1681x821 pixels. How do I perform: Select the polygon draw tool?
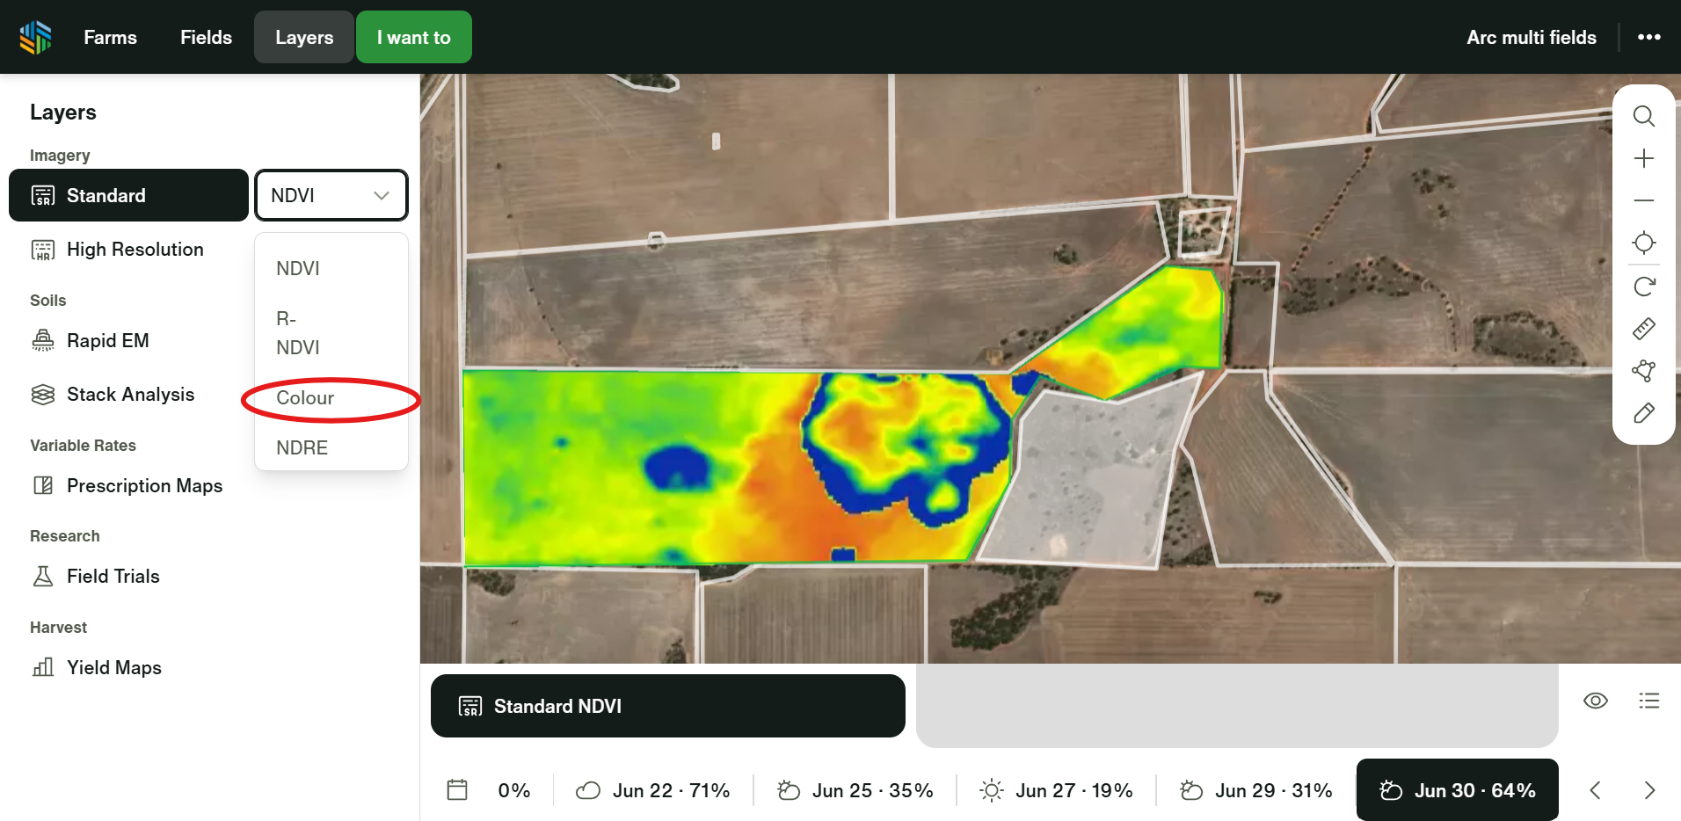1643,371
